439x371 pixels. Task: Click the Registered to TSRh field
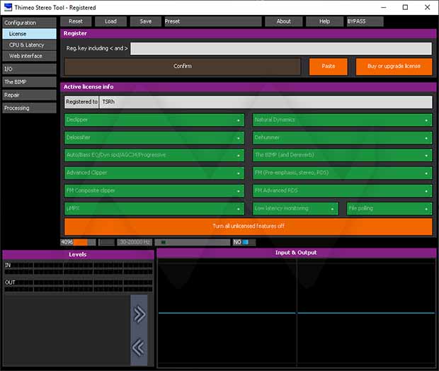(x=249, y=102)
